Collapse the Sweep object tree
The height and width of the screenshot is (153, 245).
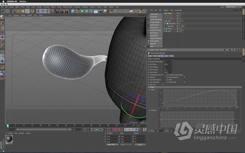(x=164, y=13)
